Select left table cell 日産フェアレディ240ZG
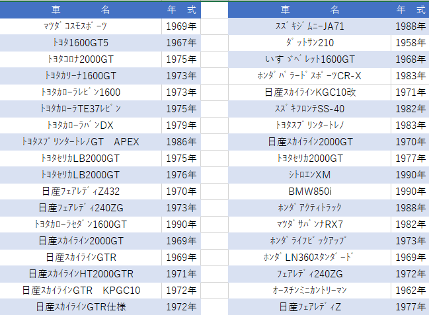429x315 pixels. [81, 208]
